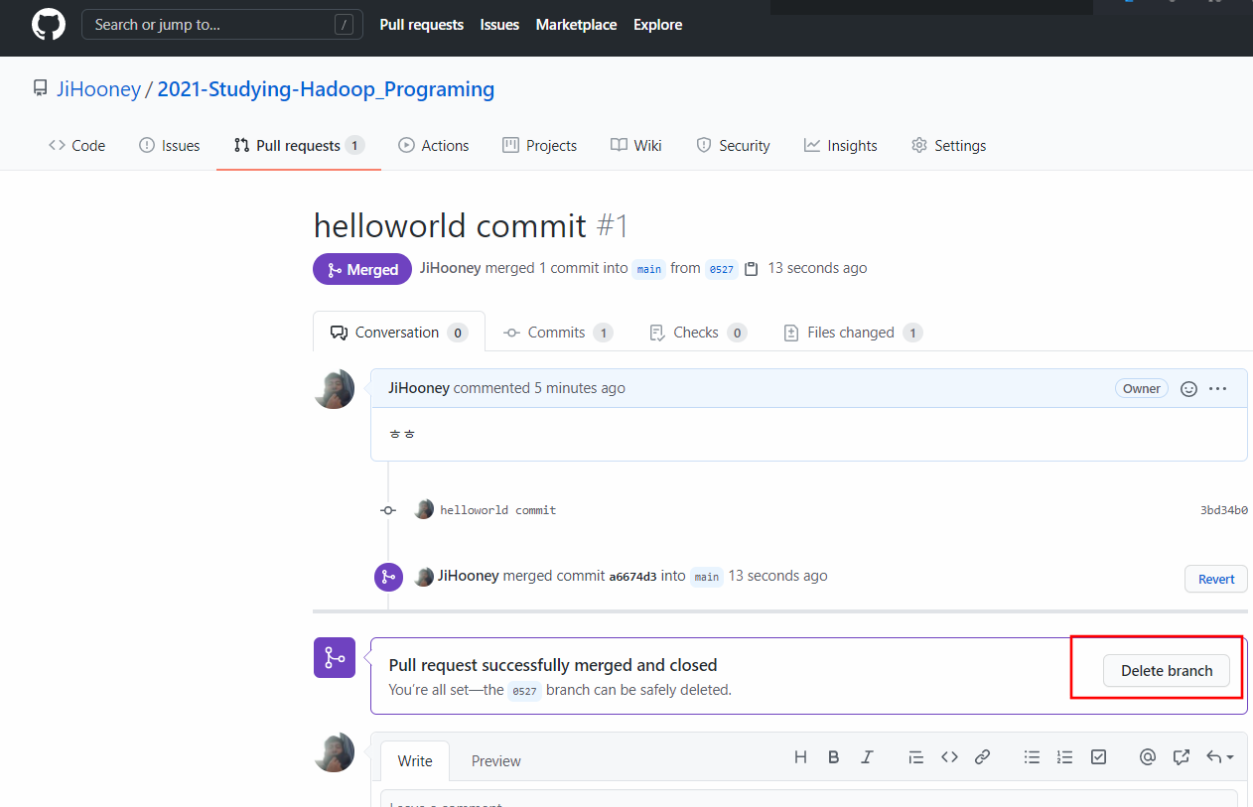Click the '5 minutes ago' comment timestamp
The height and width of the screenshot is (807, 1253).
pos(580,388)
